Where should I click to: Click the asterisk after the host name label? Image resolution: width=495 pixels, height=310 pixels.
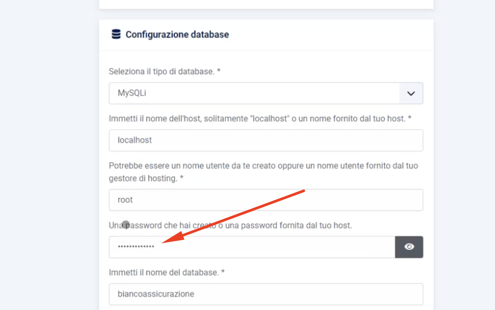coord(409,118)
